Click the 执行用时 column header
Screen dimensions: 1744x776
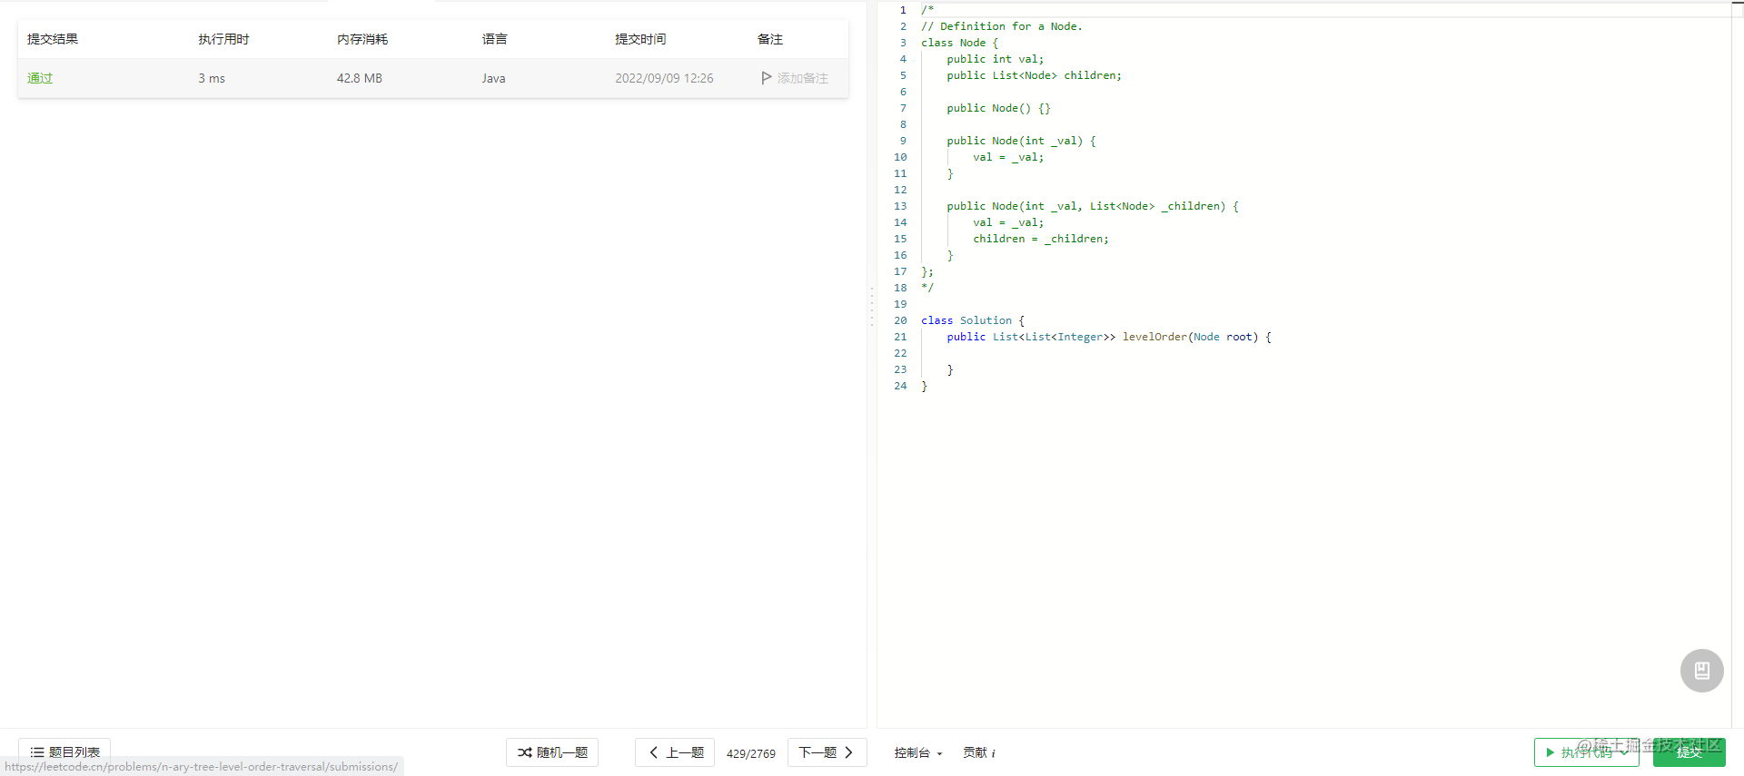coord(223,39)
